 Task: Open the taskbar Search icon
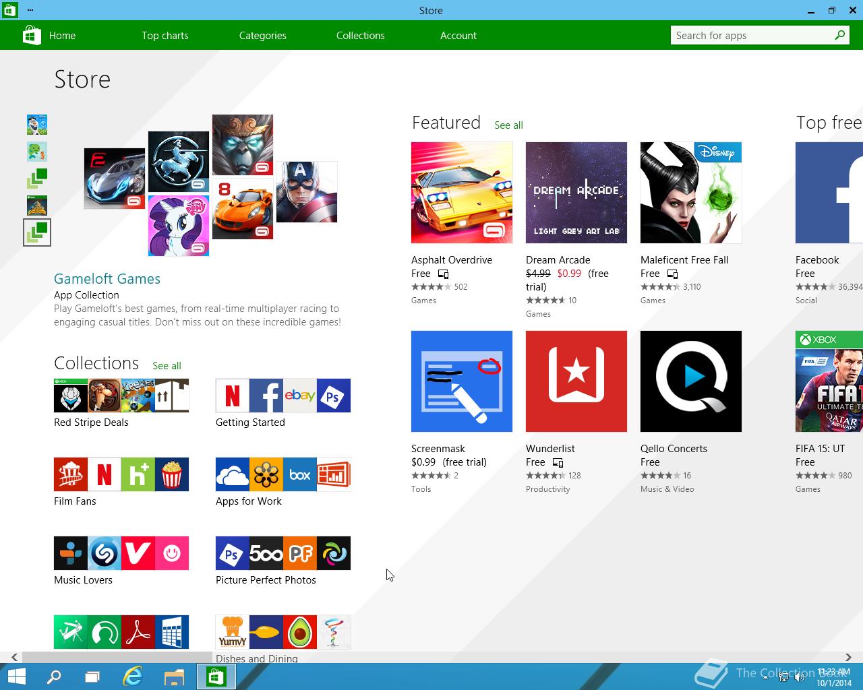click(53, 677)
